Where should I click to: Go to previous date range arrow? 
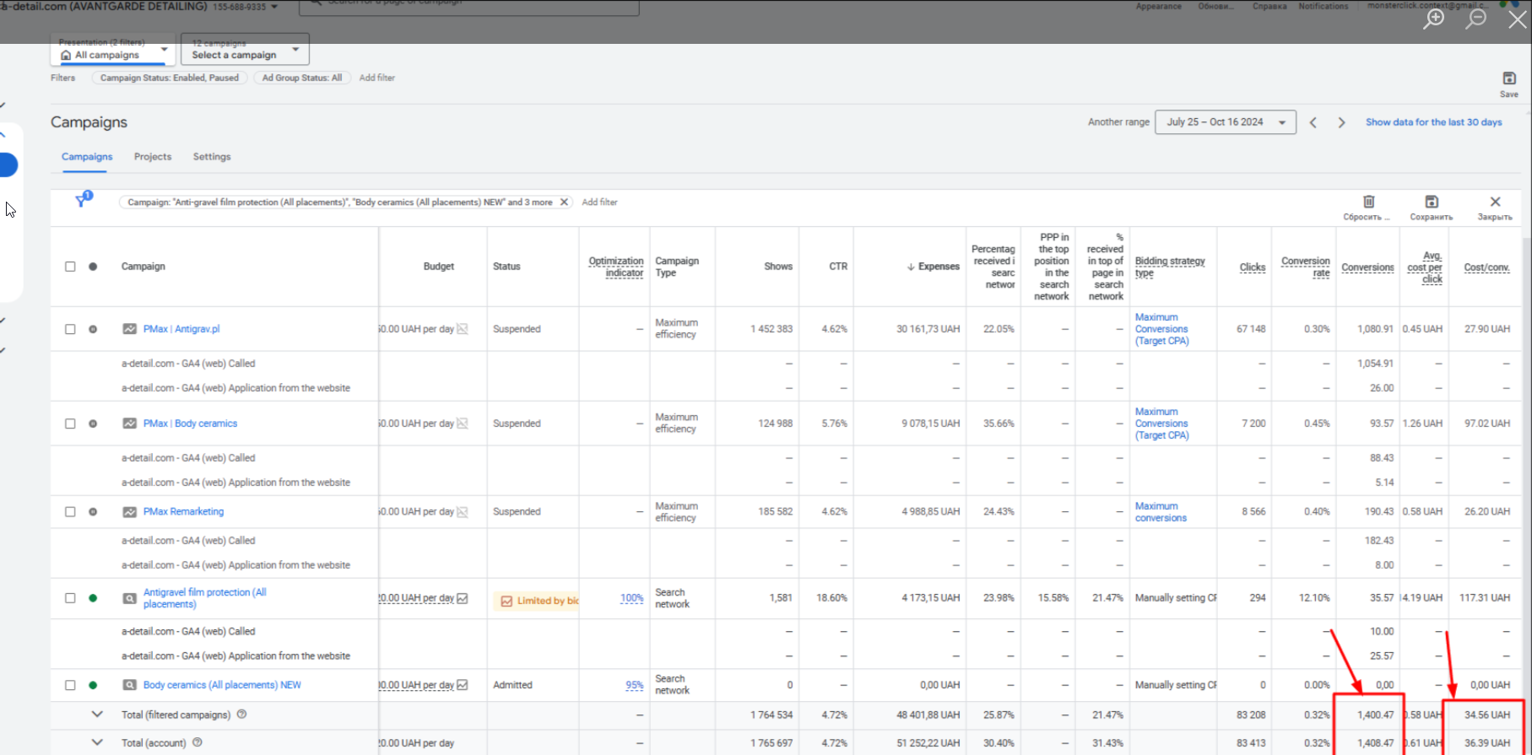click(x=1313, y=122)
